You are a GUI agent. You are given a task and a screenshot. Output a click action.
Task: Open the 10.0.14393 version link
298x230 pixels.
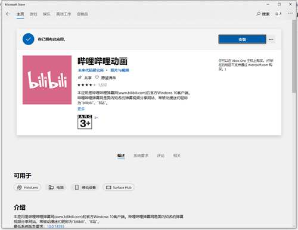point(55,226)
